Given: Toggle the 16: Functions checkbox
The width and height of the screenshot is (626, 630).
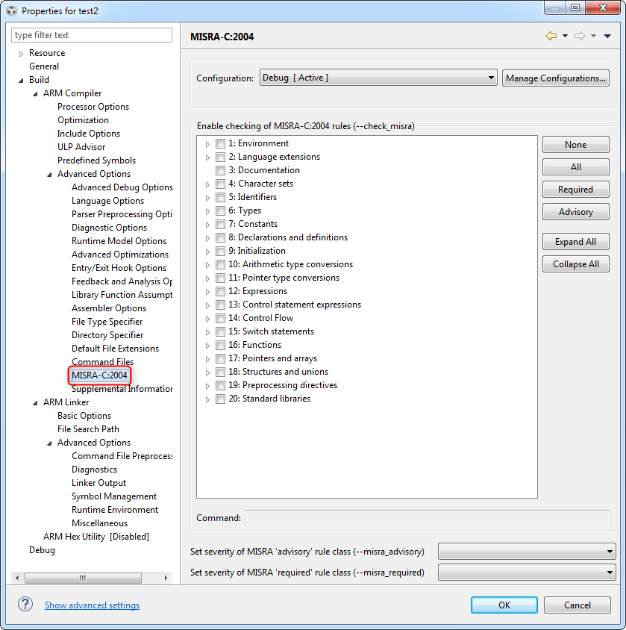Looking at the screenshot, I should 220,345.
